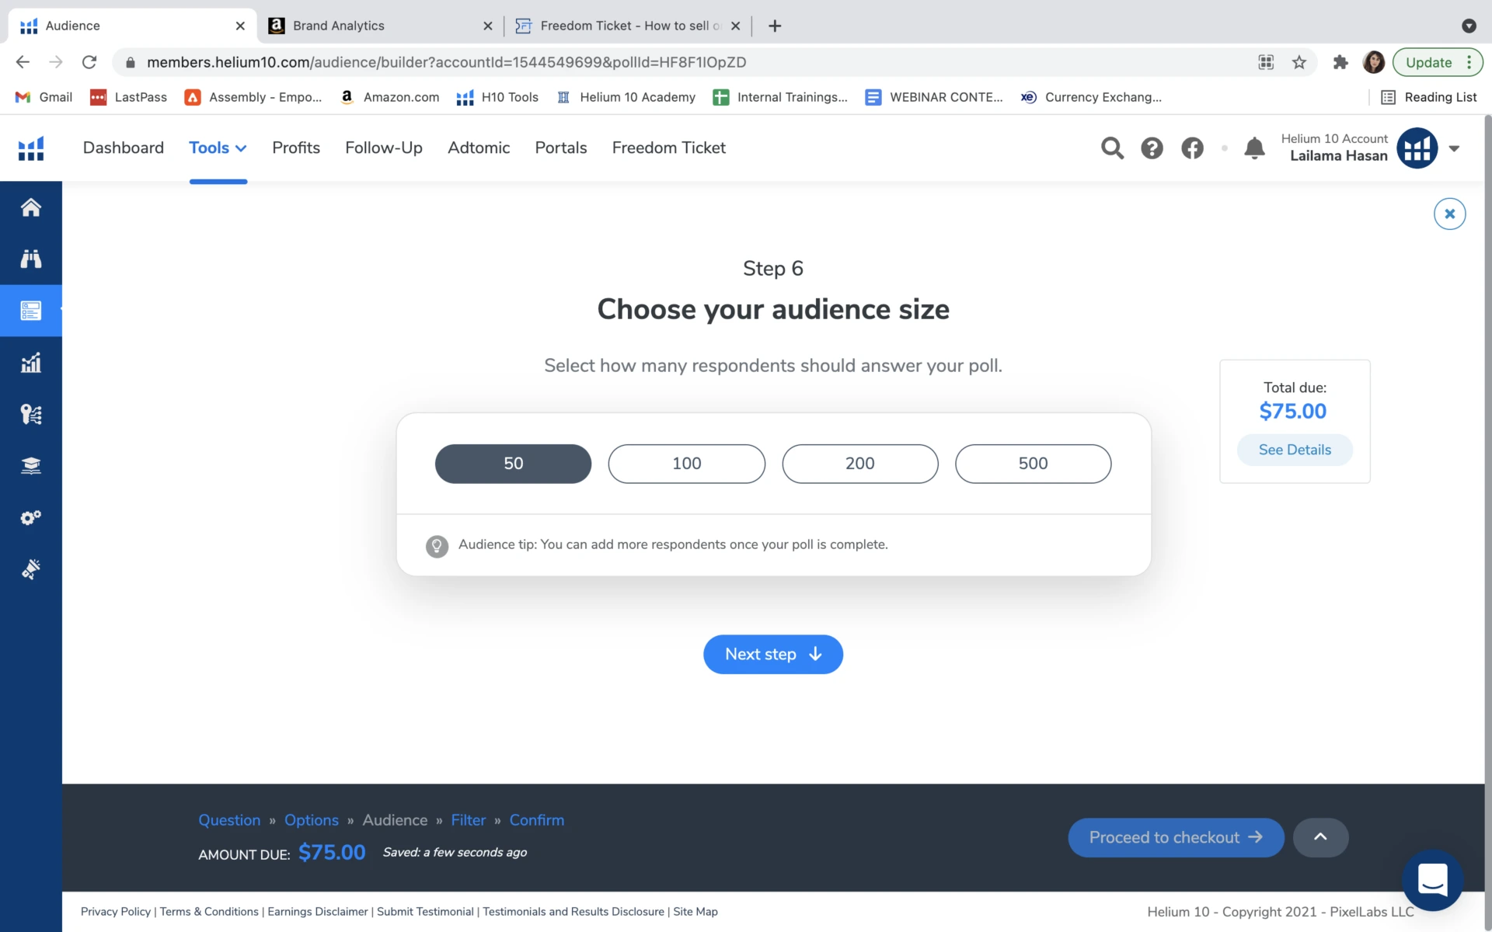This screenshot has width=1492, height=932.
Task: Choose the 500 respondents option
Action: 1033,464
